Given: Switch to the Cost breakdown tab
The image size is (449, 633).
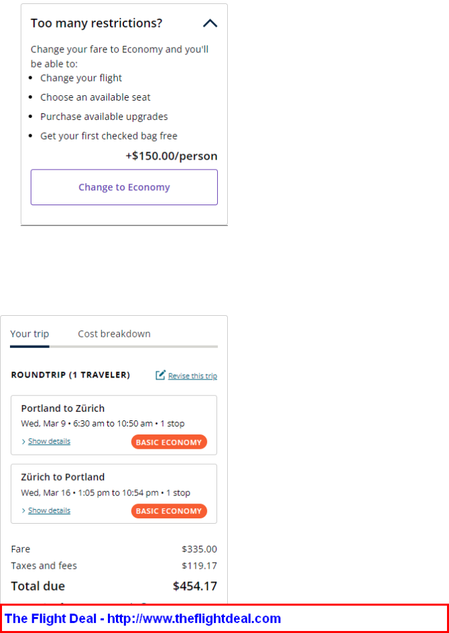Looking at the screenshot, I should click(x=114, y=334).
